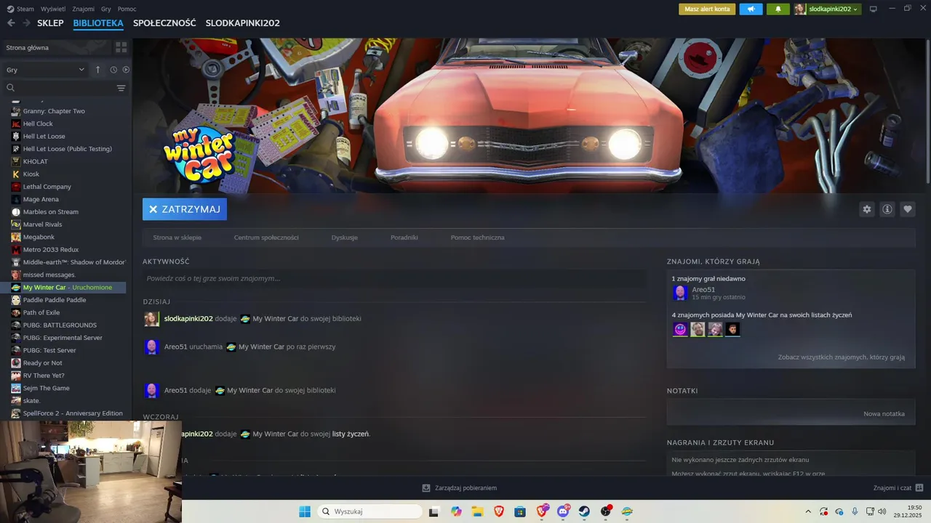
Task: Click My Winter Car taskbar icon
Action: (627, 511)
